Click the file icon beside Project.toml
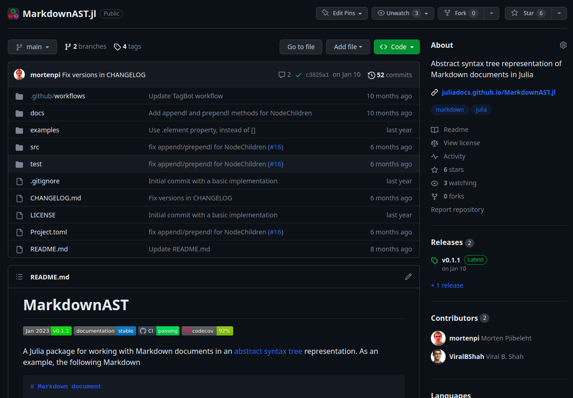This screenshot has width=573, height=398. click(19, 232)
